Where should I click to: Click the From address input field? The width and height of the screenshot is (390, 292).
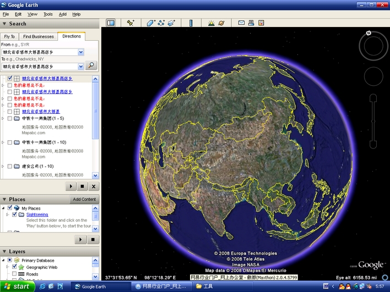(x=40, y=52)
